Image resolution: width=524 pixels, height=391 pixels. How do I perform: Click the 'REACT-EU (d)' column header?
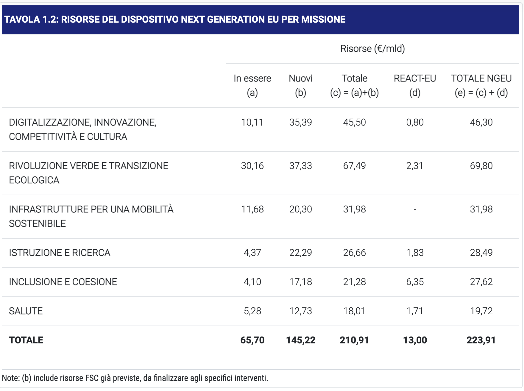pos(415,85)
